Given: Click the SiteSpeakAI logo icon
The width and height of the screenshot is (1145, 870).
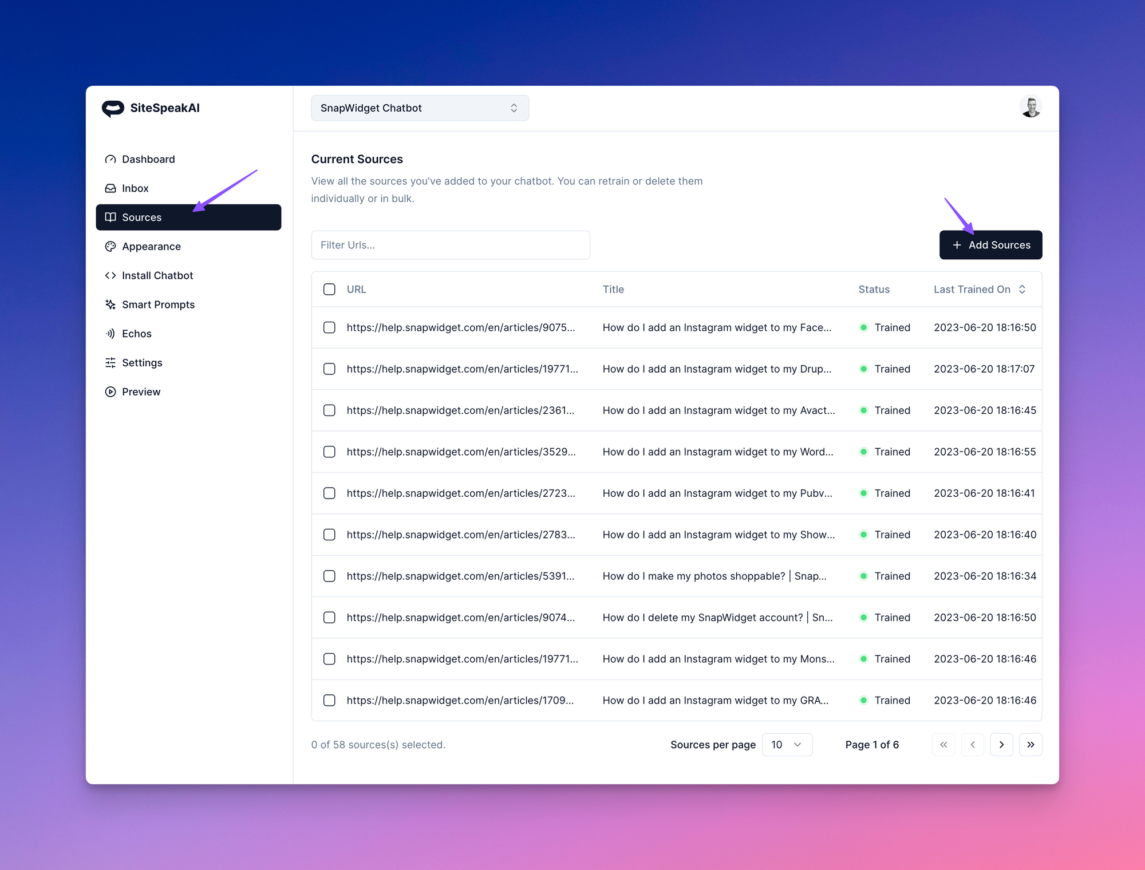Looking at the screenshot, I should pyautogui.click(x=113, y=108).
